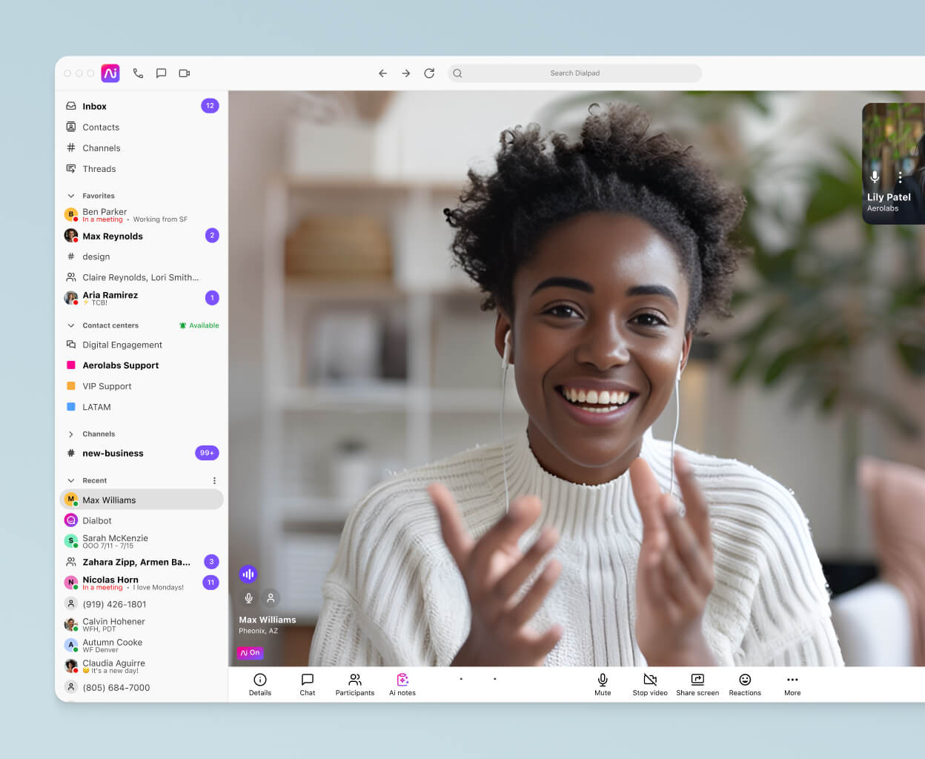Open the Participants panel
Viewport: 925px width, 759px height.
click(x=354, y=683)
